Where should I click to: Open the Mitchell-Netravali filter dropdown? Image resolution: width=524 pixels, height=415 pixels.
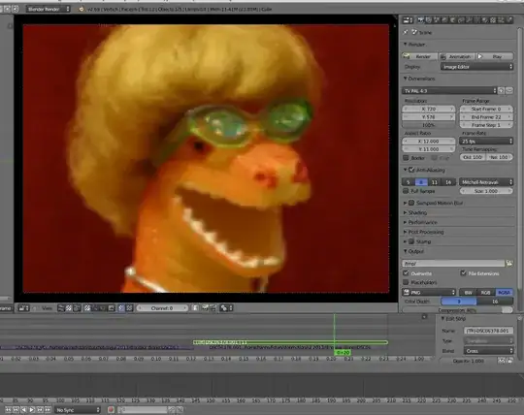pyautogui.click(x=486, y=182)
